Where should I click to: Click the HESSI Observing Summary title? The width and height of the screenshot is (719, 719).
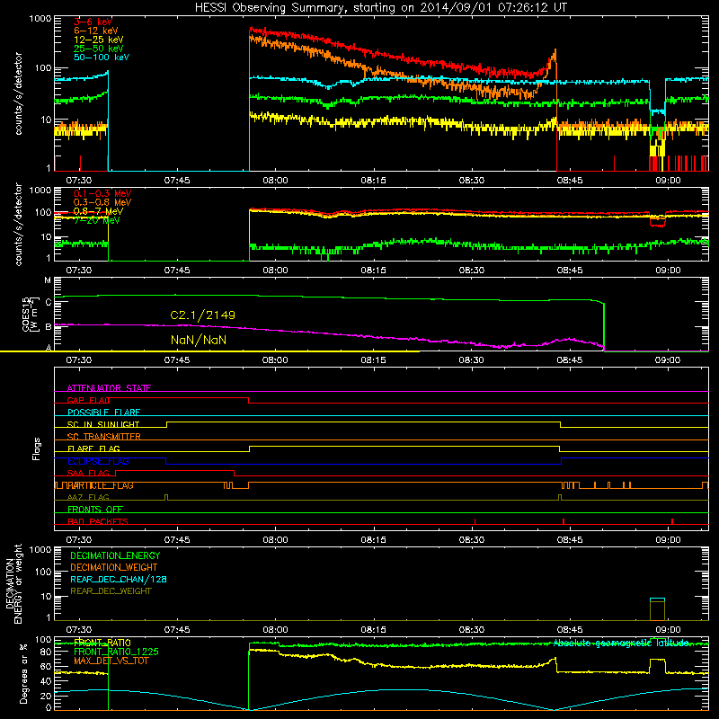(380, 8)
